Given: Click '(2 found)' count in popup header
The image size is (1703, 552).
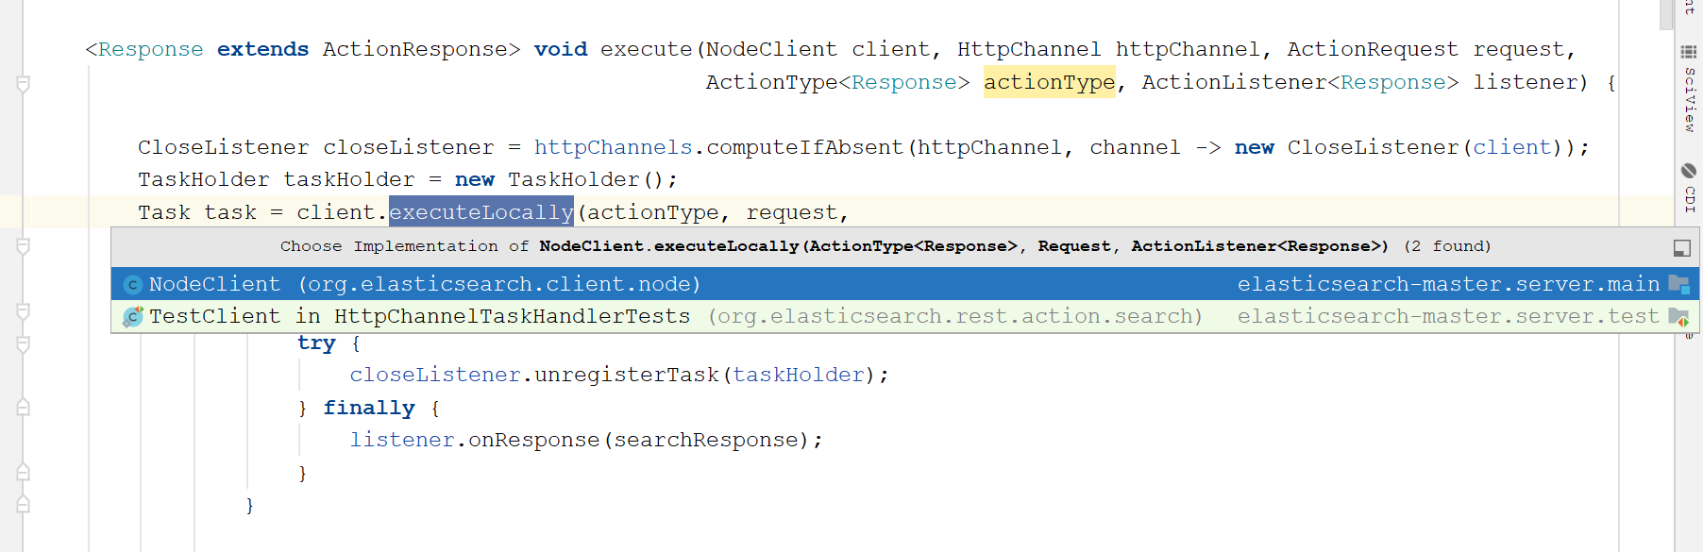Looking at the screenshot, I should point(1447,246).
